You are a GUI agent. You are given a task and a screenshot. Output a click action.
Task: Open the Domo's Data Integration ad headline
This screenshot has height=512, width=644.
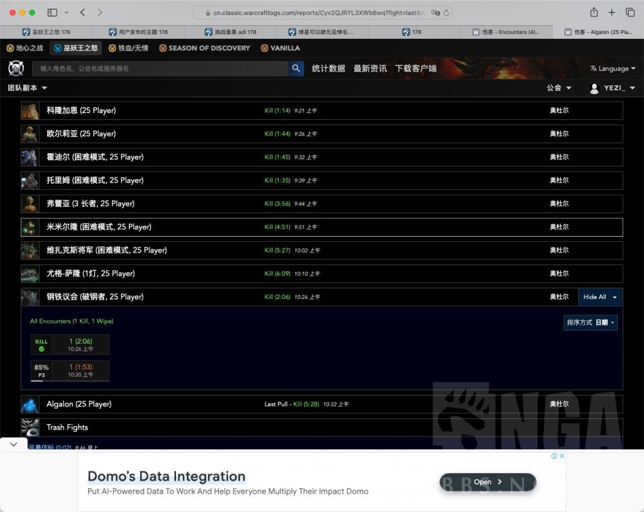point(166,476)
